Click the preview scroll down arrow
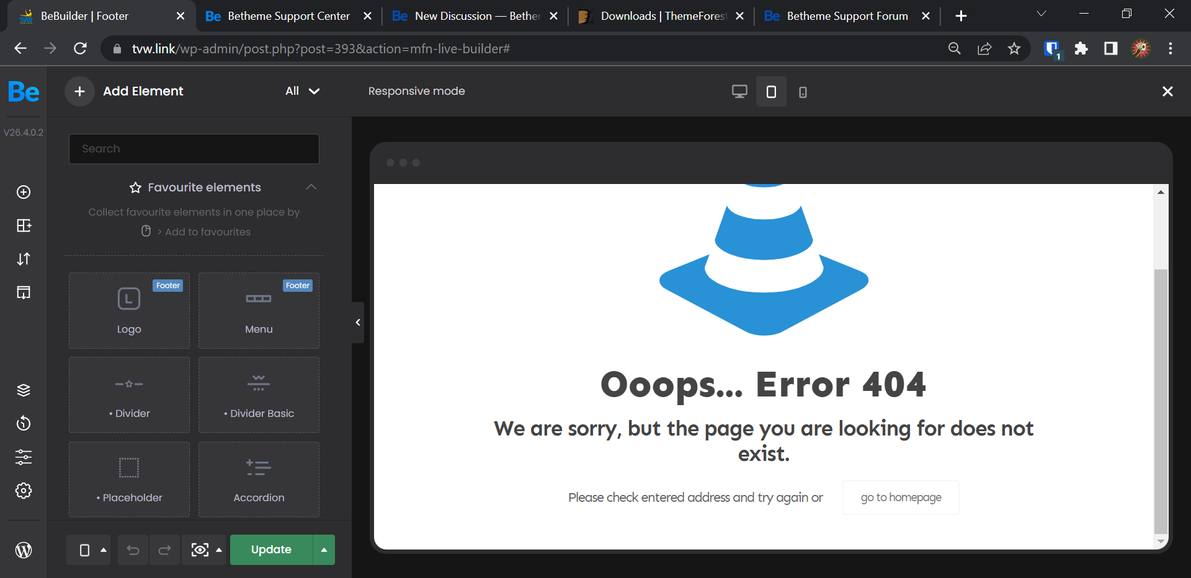The image size is (1191, 578). 1161,541
